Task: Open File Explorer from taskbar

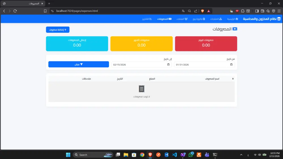Action: [126, 155]
